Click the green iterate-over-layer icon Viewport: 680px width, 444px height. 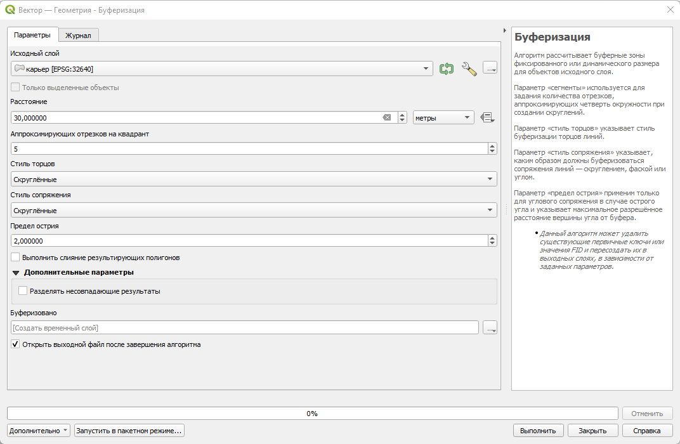tap(447, 69)
